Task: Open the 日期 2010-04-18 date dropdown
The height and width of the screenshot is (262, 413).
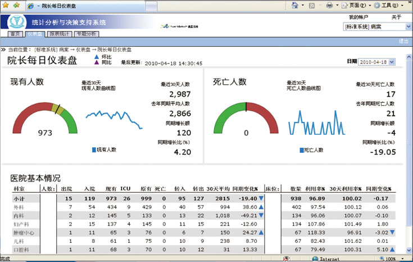Action: pyautogui.click(x=392, y=62)
